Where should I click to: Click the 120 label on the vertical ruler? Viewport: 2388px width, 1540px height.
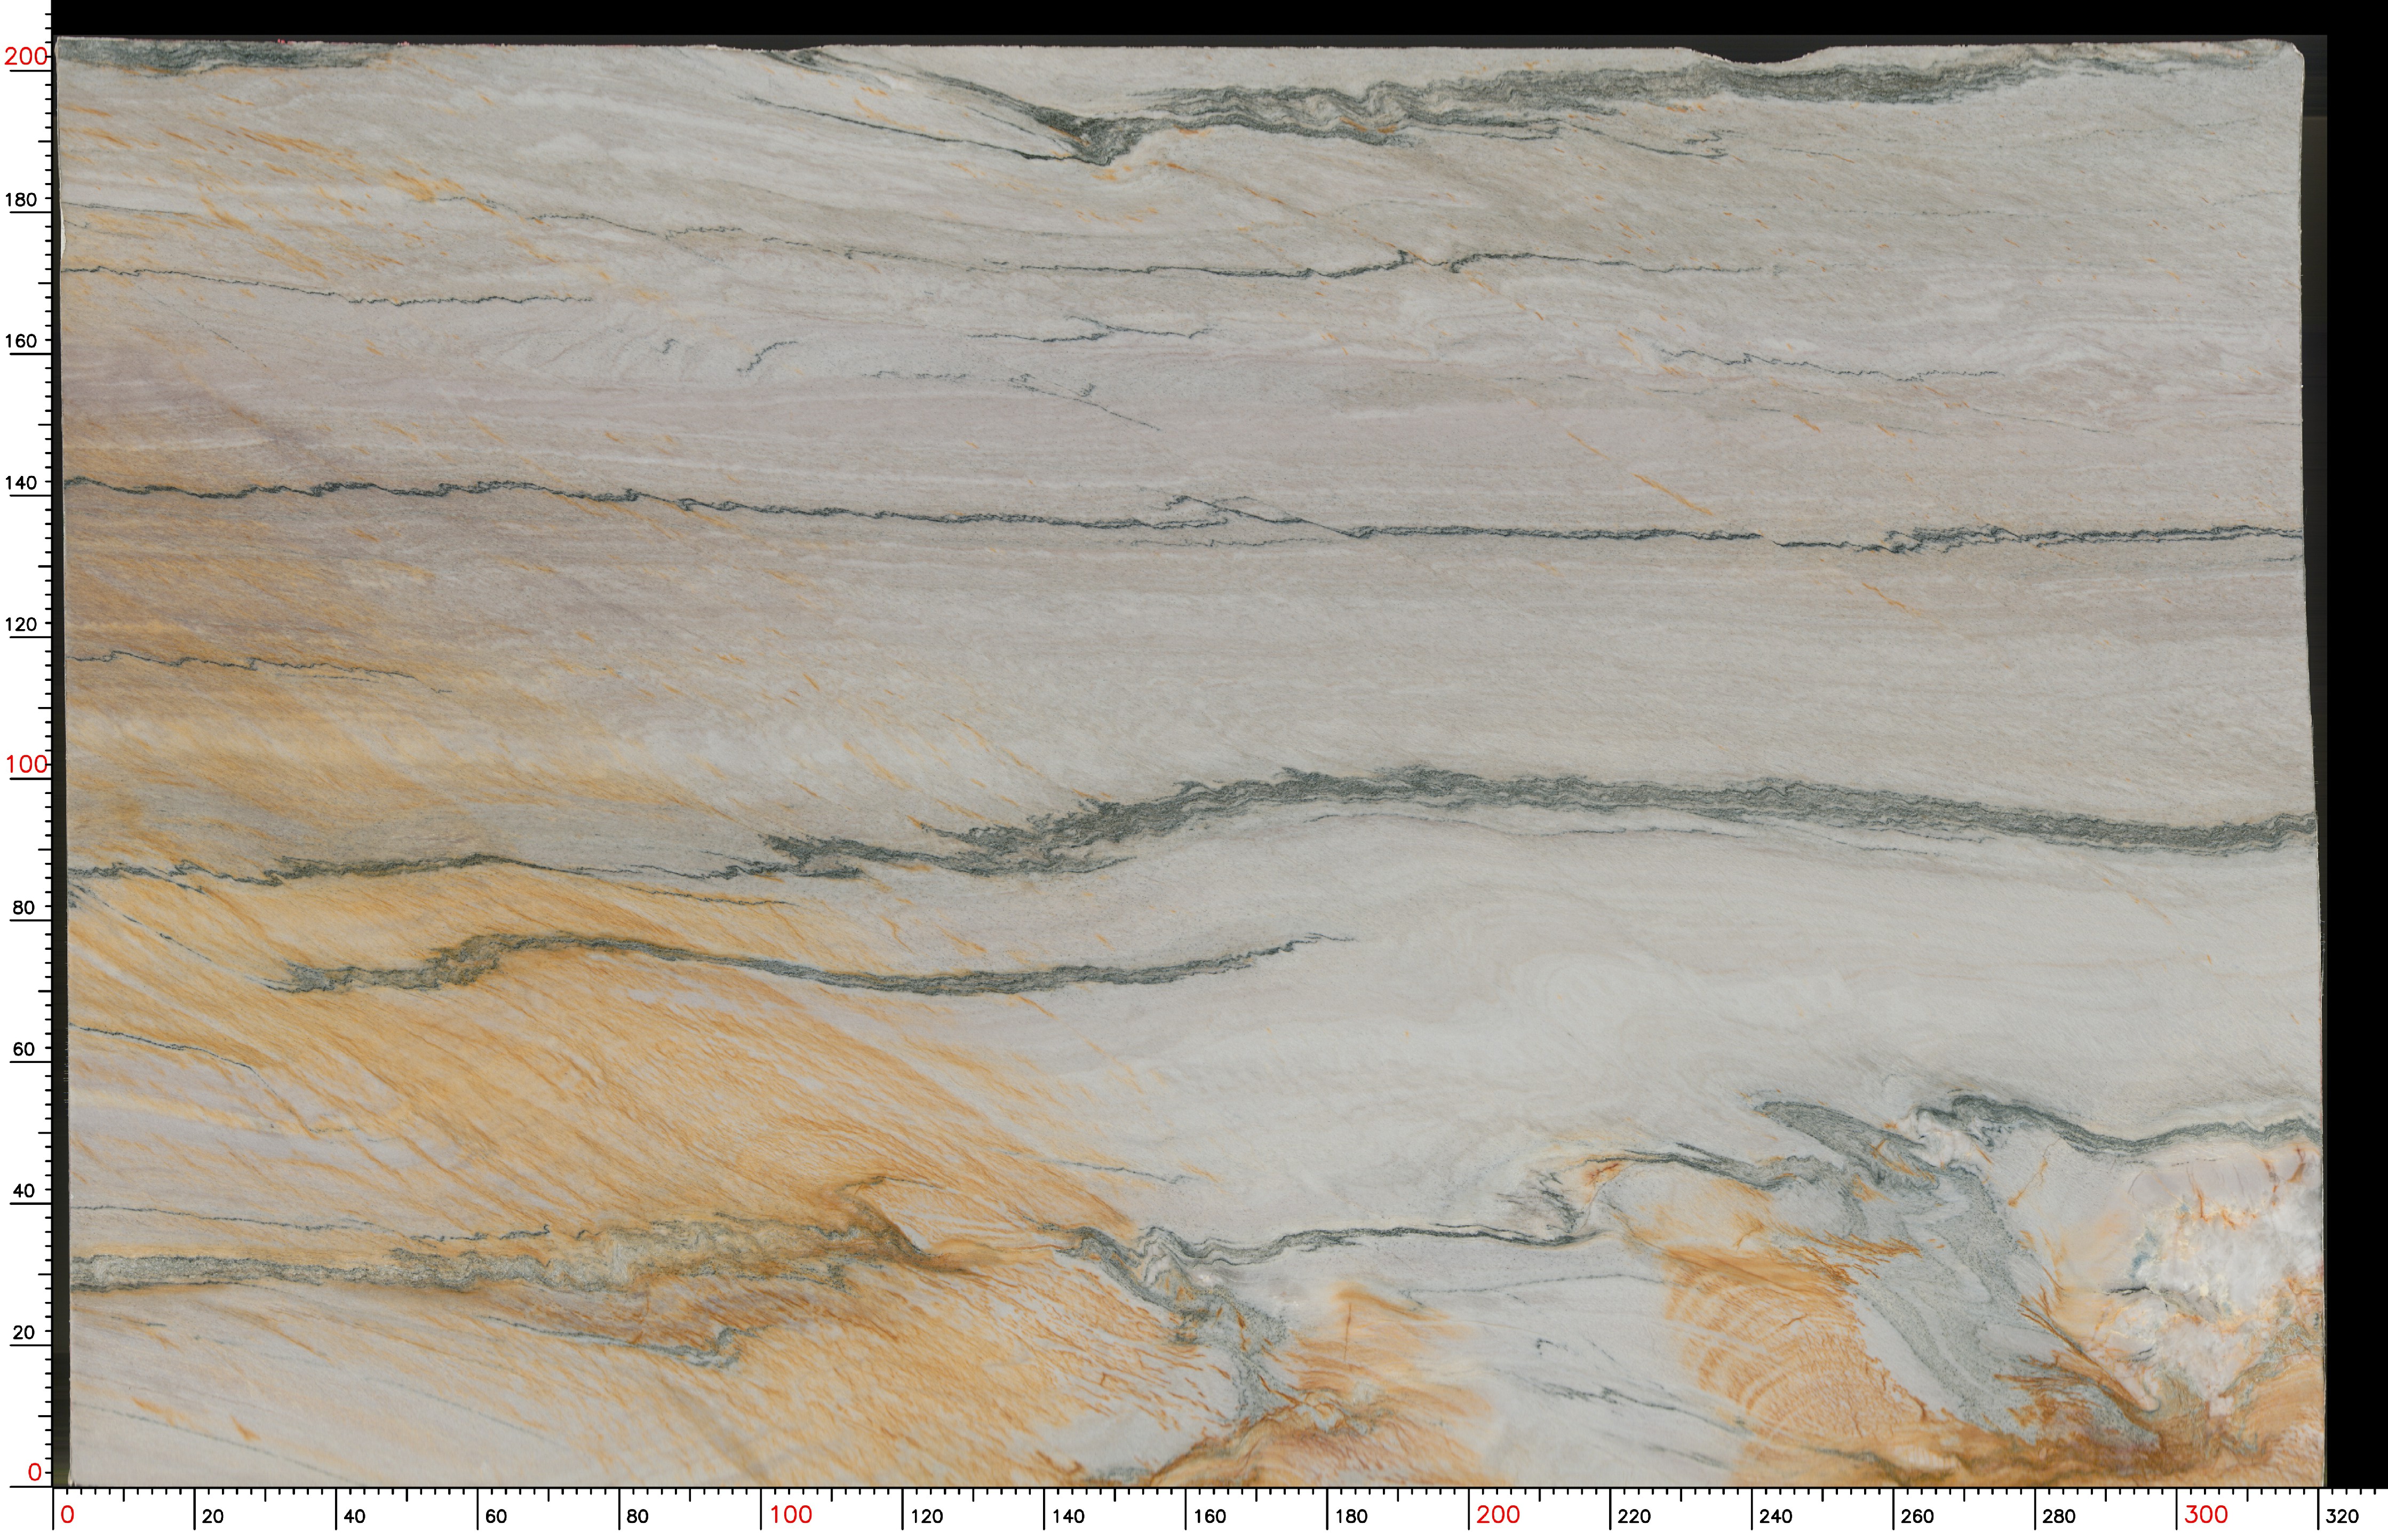(x=21, y=624)
